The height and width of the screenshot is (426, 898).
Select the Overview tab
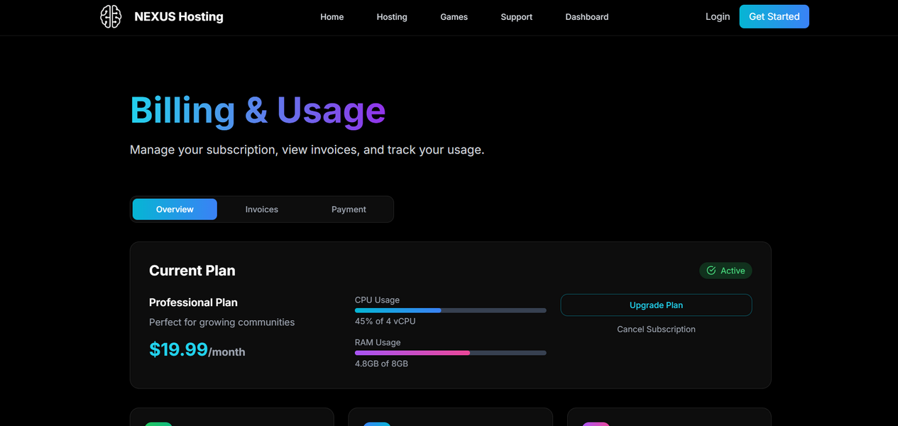pyautogui.click(x=174, y=209)
